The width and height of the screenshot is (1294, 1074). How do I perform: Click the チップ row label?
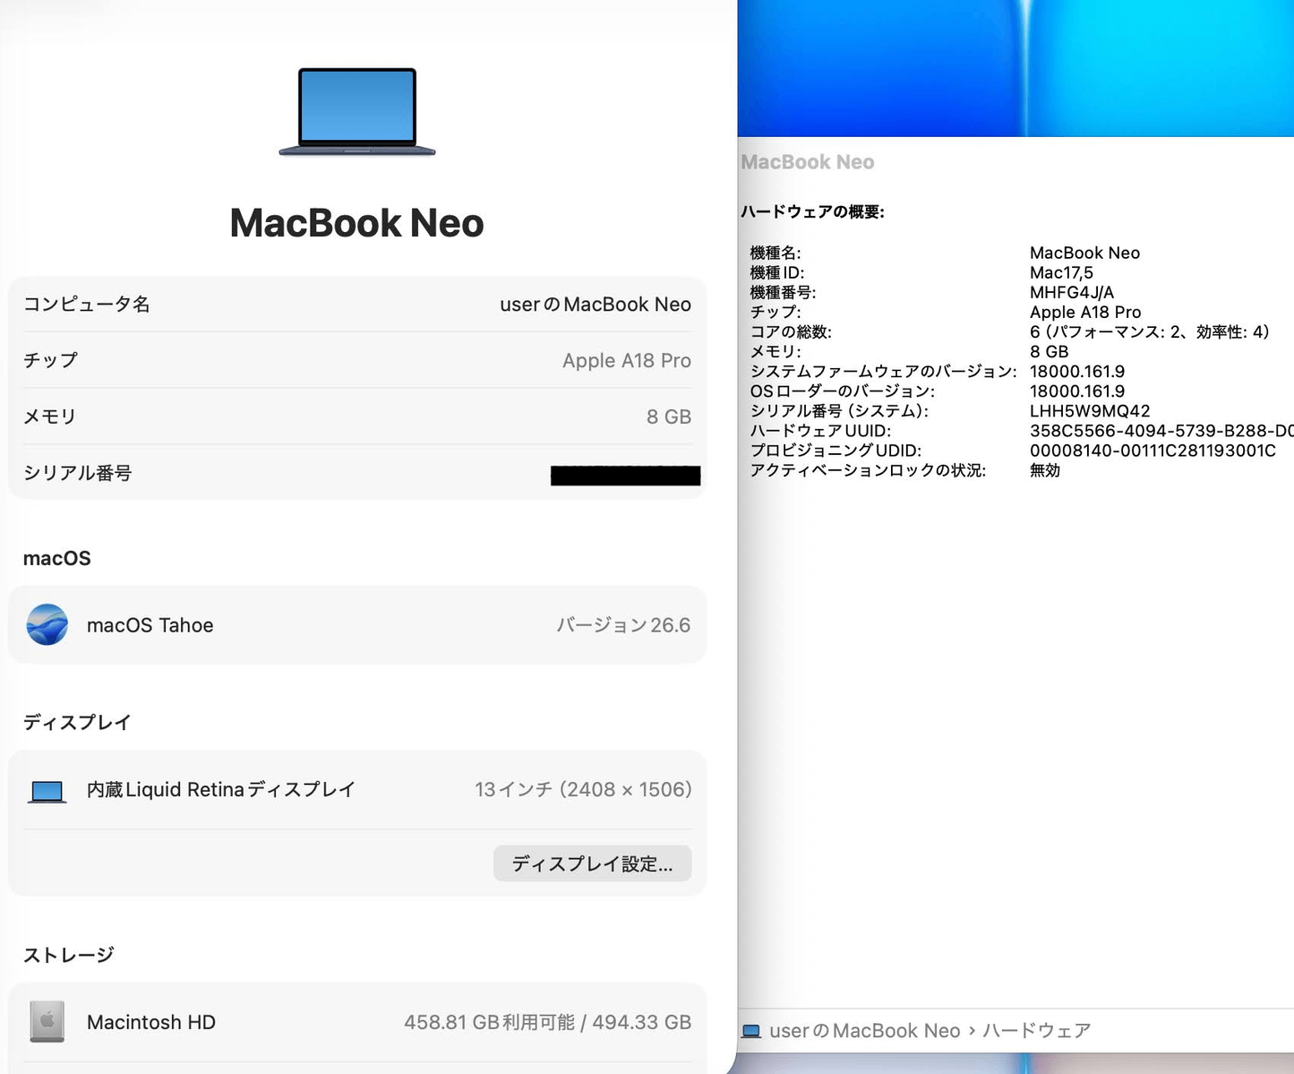click(x=50, y=360)
